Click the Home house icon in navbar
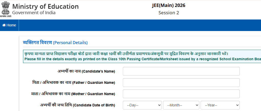Viewport: 261px width, 111px height. (4, 25)
